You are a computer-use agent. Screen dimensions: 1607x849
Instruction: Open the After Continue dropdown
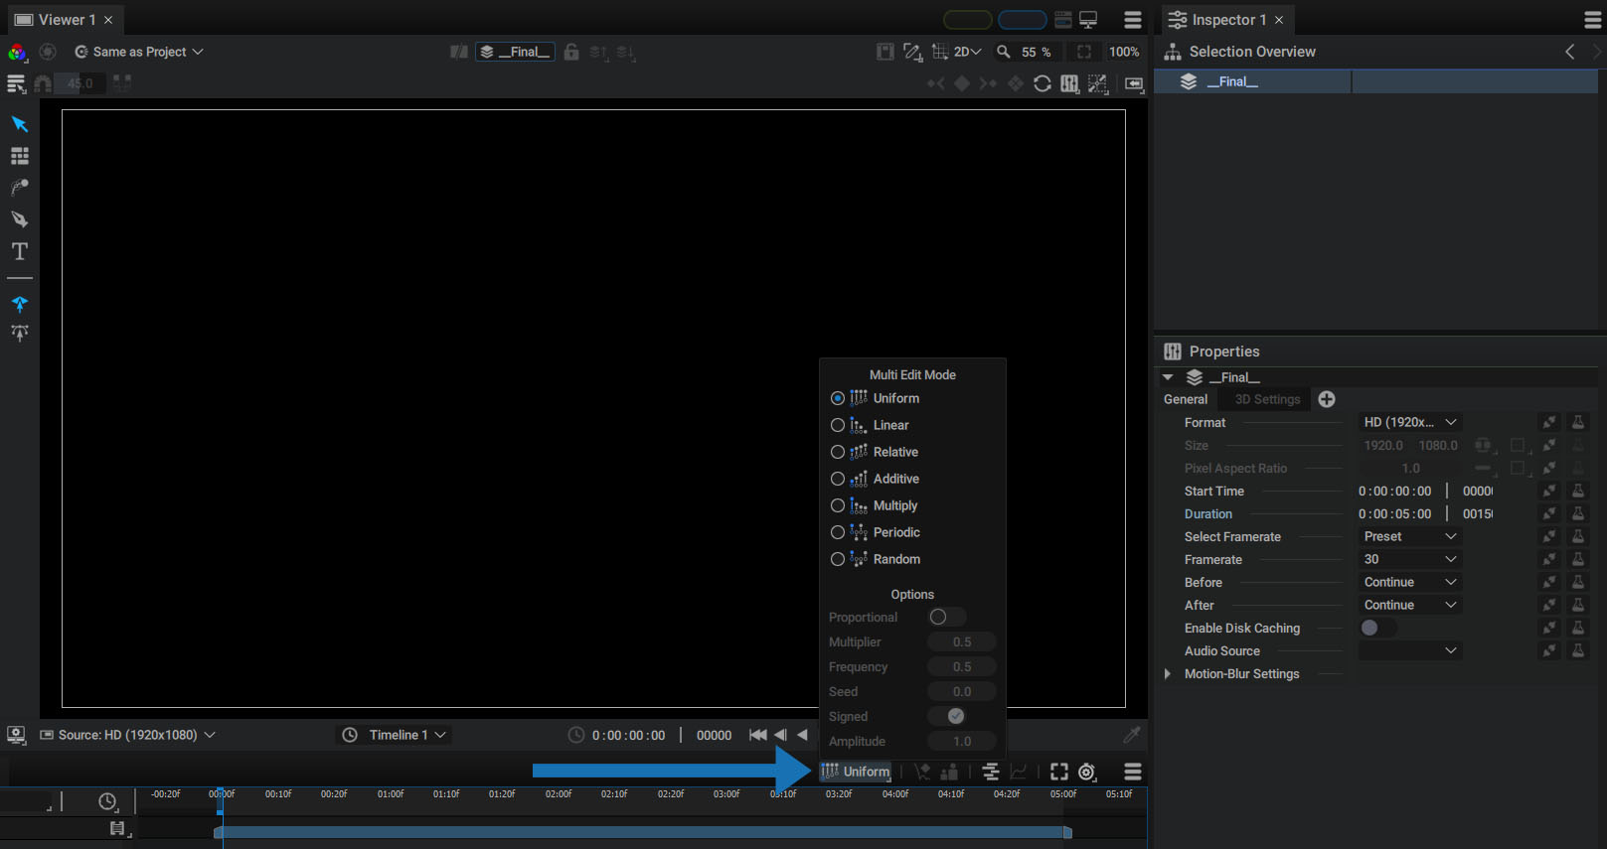pos(1409,605)
